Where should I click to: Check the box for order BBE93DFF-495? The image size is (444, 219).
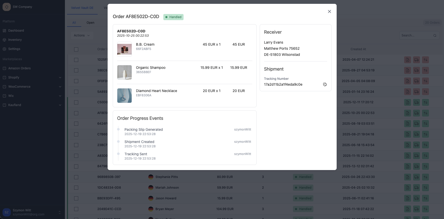click(x=76, y=198)
